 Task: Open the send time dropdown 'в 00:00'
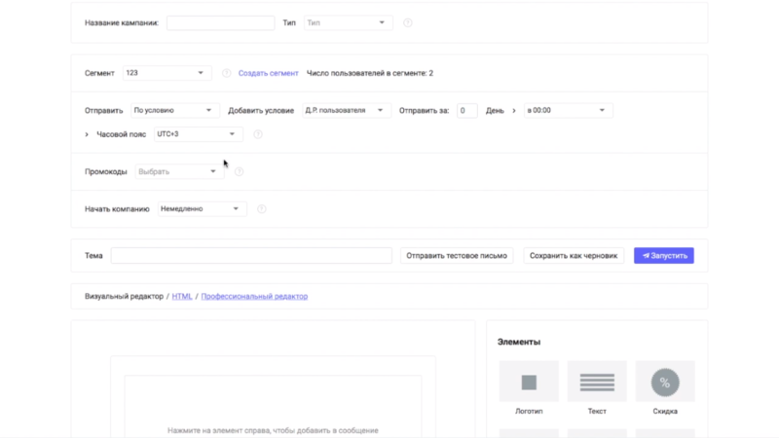[x=568, y=111]
